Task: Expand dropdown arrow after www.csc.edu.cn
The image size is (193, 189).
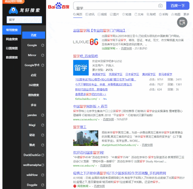Action: (x=96, y=166)
